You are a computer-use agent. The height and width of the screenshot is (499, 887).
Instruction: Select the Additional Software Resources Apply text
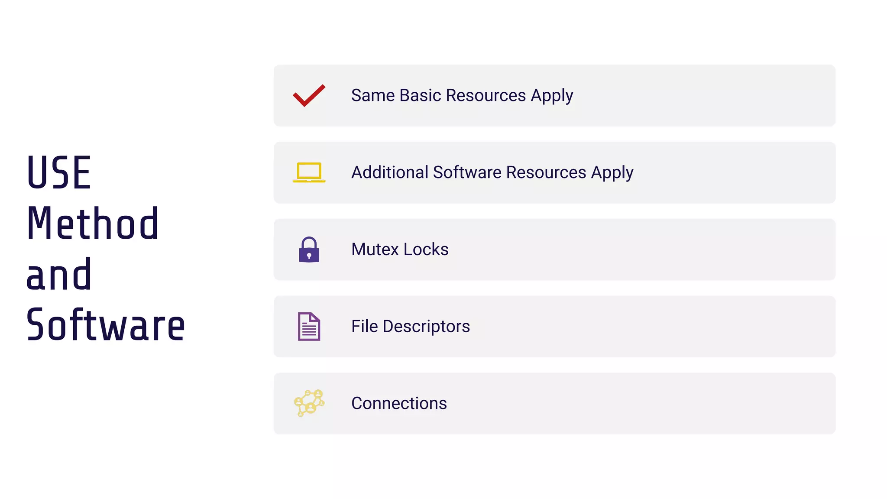click(x=492, y=172)
